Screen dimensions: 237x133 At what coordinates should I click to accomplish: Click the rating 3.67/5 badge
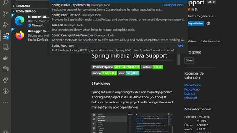point(104,73)
